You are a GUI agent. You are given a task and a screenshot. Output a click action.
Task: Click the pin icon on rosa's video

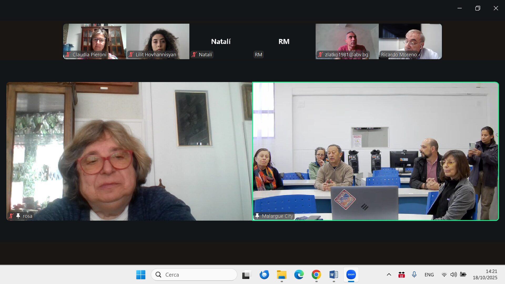(18, 216)
